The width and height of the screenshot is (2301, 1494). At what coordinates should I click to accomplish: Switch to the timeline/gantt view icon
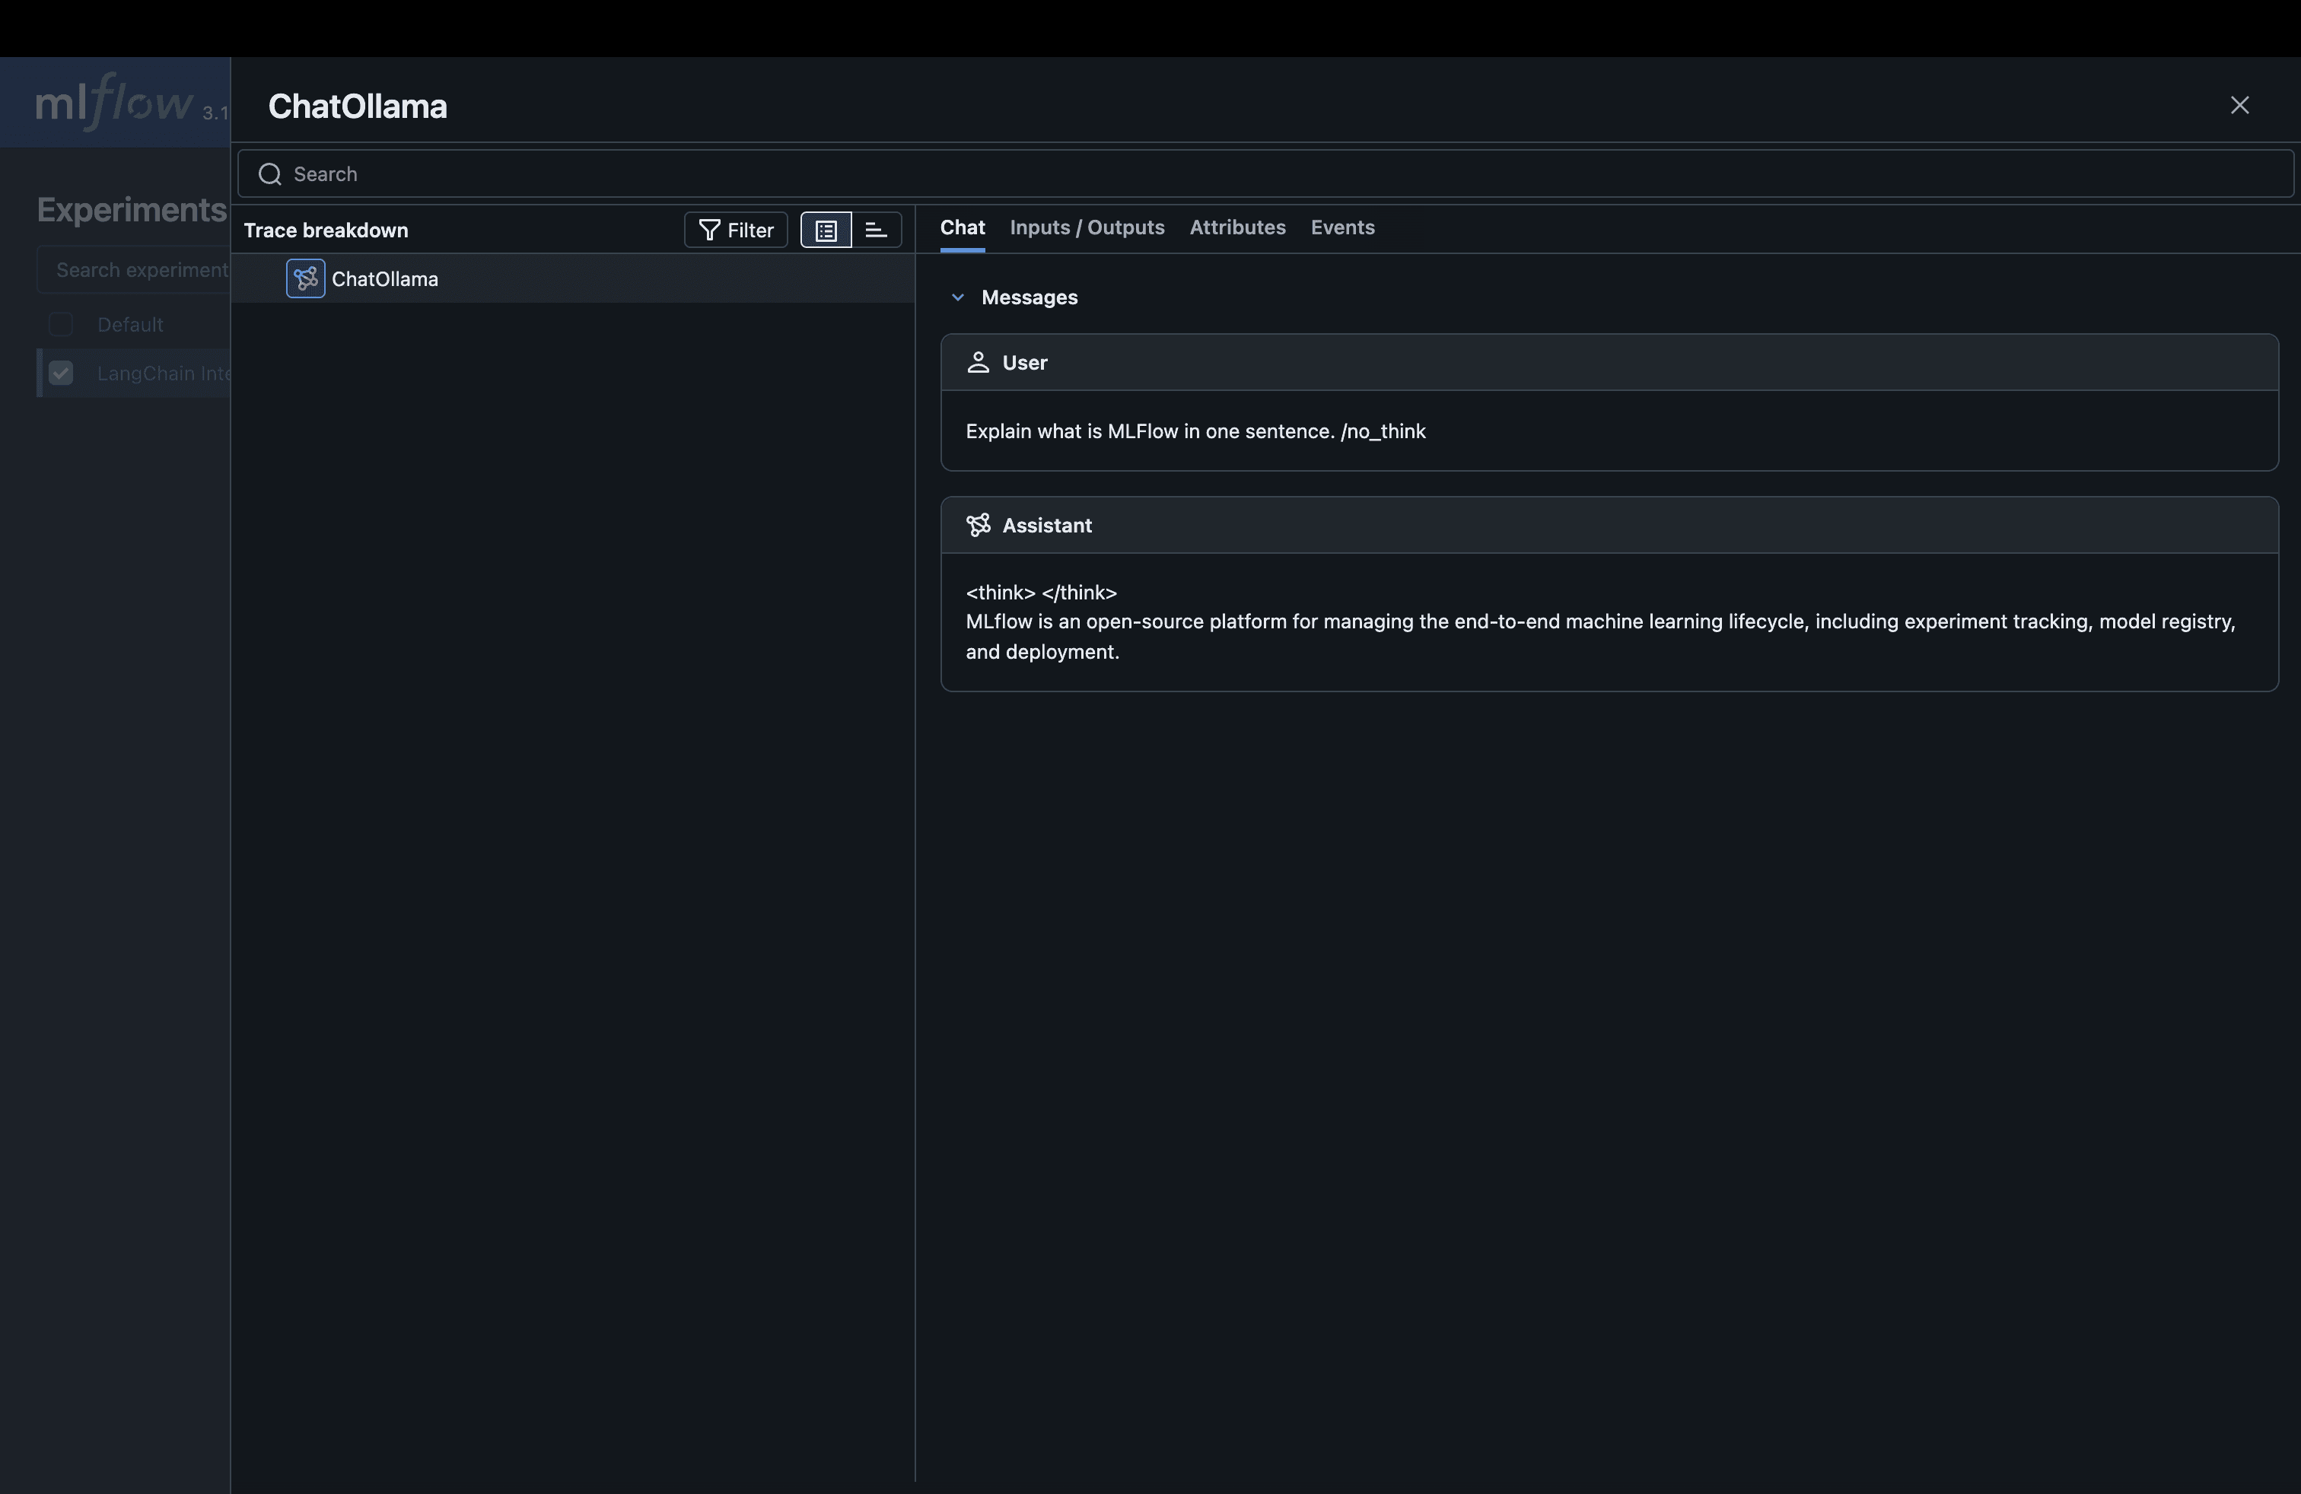coord(876,230)
